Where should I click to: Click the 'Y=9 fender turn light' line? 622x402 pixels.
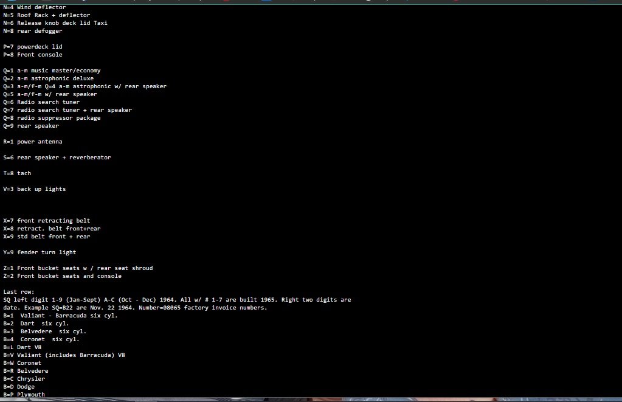[40, 252]
